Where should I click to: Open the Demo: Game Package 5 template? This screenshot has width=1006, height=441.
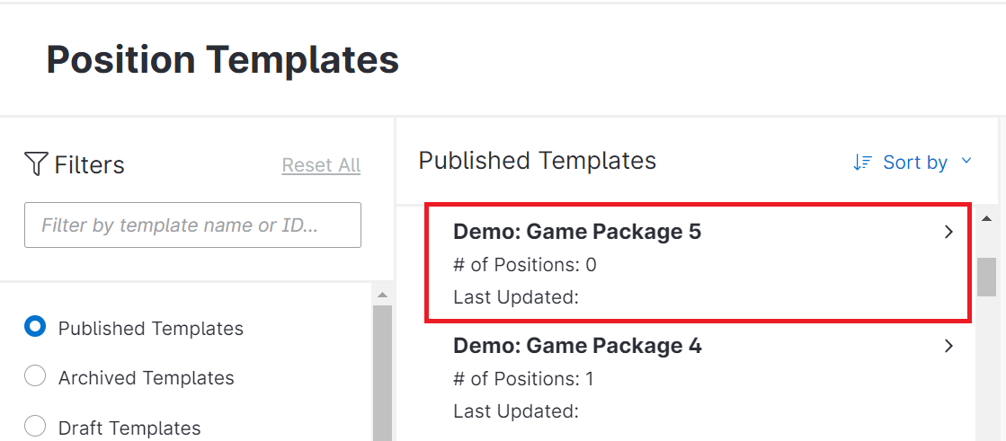tap(576, 232)
